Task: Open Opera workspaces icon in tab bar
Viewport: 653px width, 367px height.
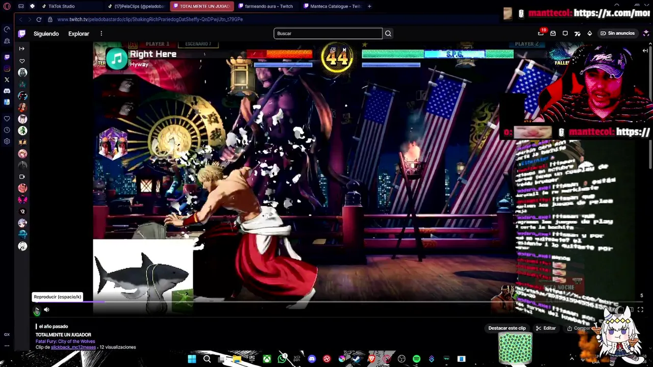Action: (21, 6)
